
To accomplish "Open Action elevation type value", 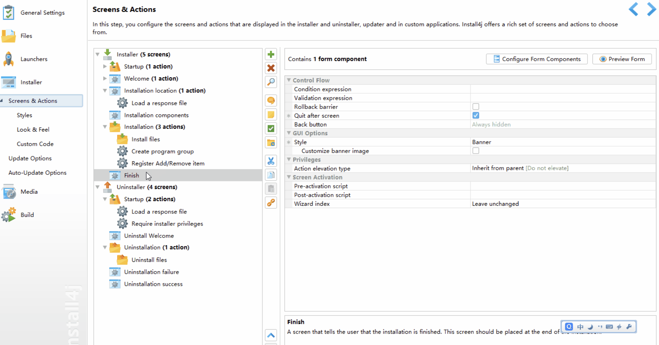I will tap(563, 168).
